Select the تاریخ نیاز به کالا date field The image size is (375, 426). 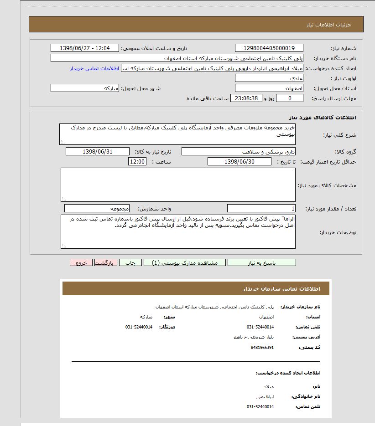[x=98, y=151]
